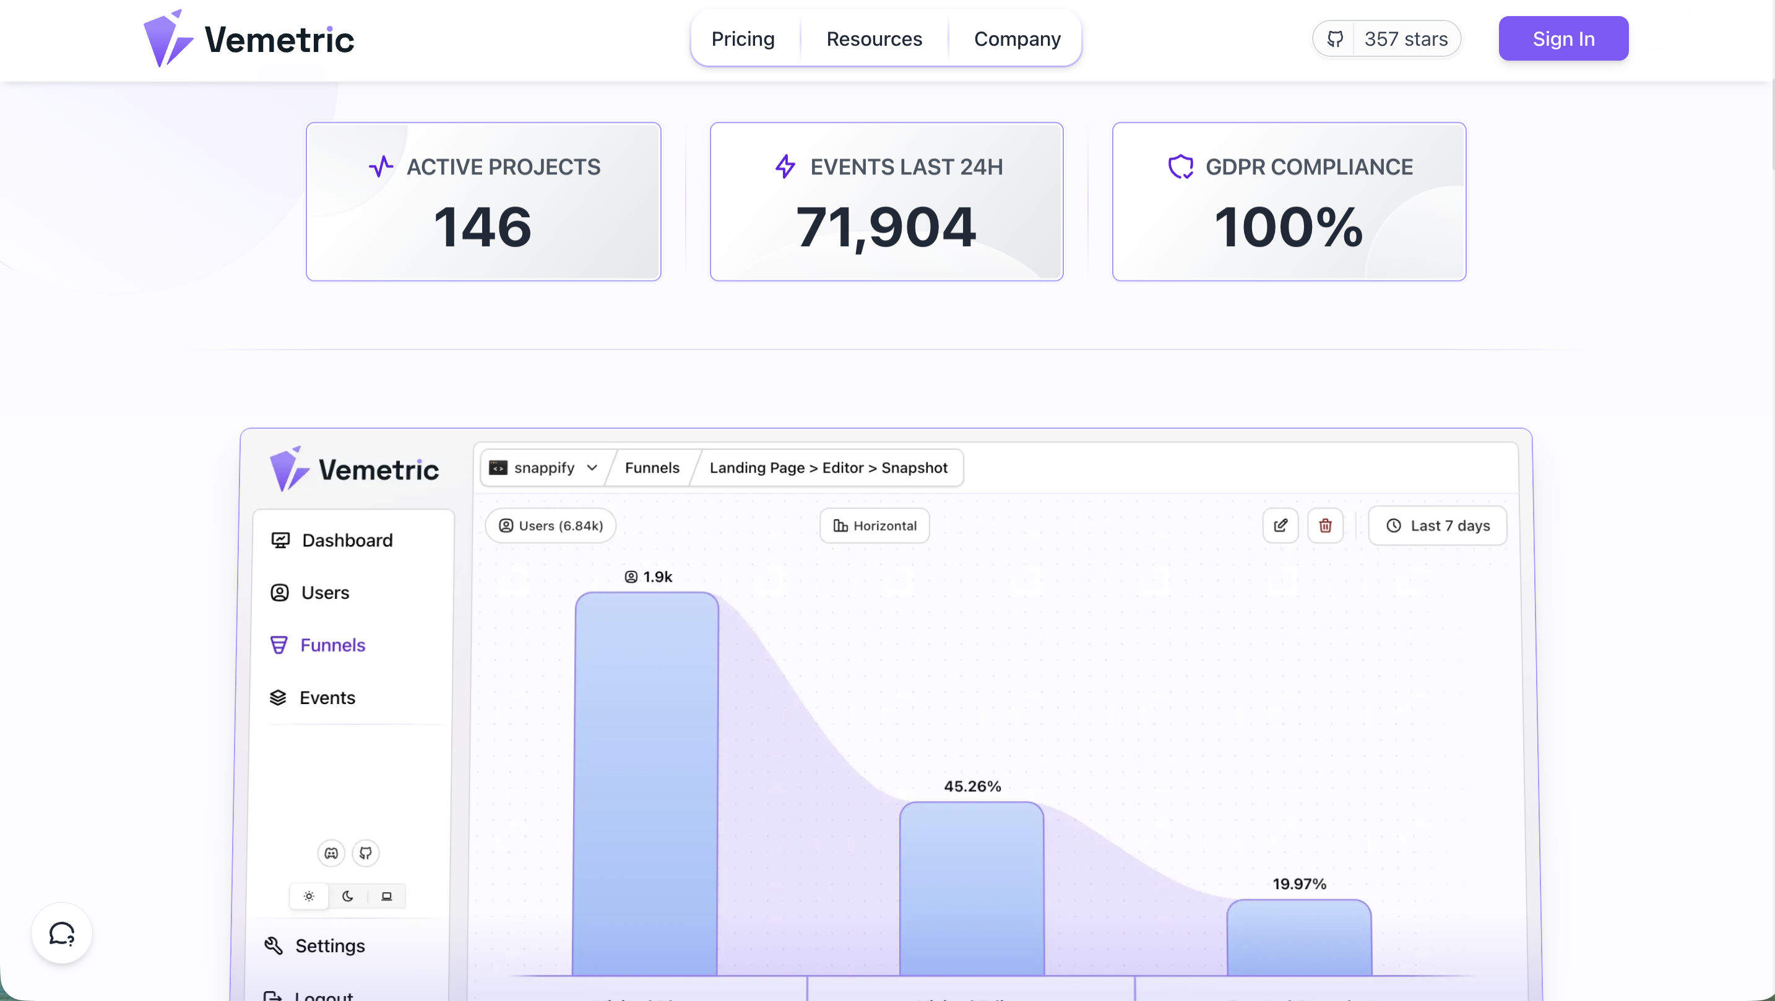Click the red trash delete icon
This screenshot has width=1775, height=1001.
point(1325,526)
